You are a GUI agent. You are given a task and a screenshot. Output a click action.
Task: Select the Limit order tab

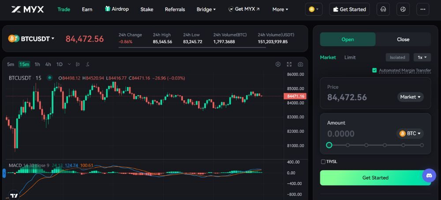tap(350, 57)
